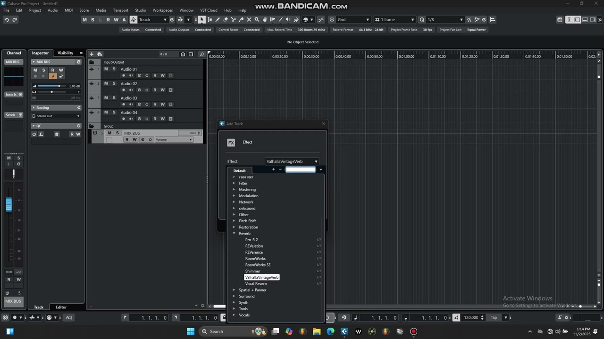
Task: Select the Draw pencil tool
Action: click(x=218, y=20)
